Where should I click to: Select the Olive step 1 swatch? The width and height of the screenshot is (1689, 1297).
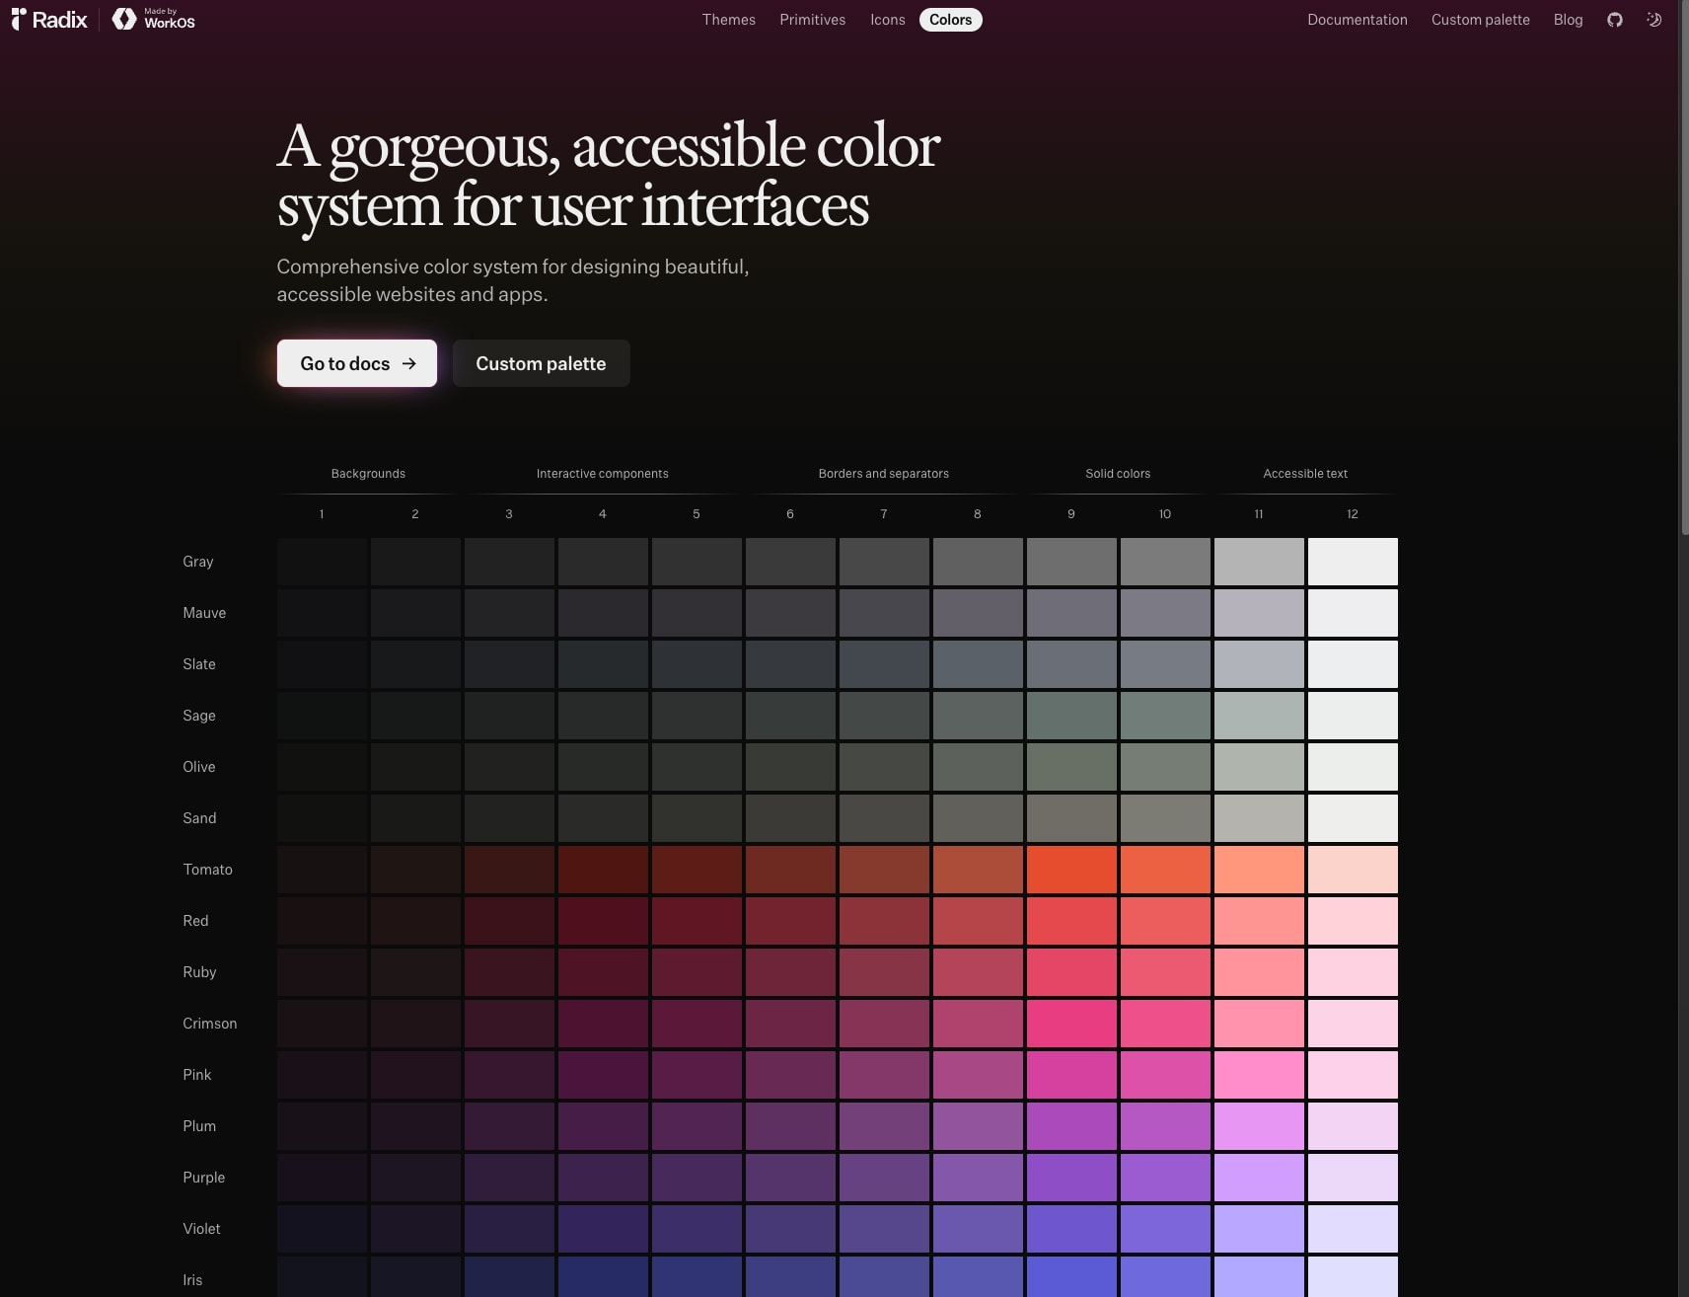point(322,767)
